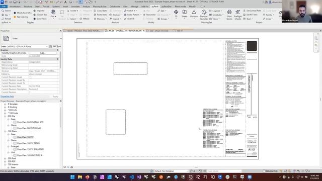Toggle Minify Revit UI
This screenshot has width=322, height=181.
[x=22, y=13]
